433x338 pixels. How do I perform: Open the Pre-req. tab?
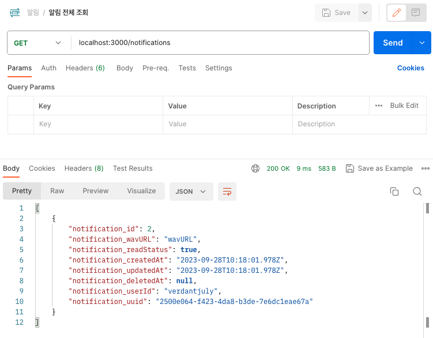tap(156, 68)
